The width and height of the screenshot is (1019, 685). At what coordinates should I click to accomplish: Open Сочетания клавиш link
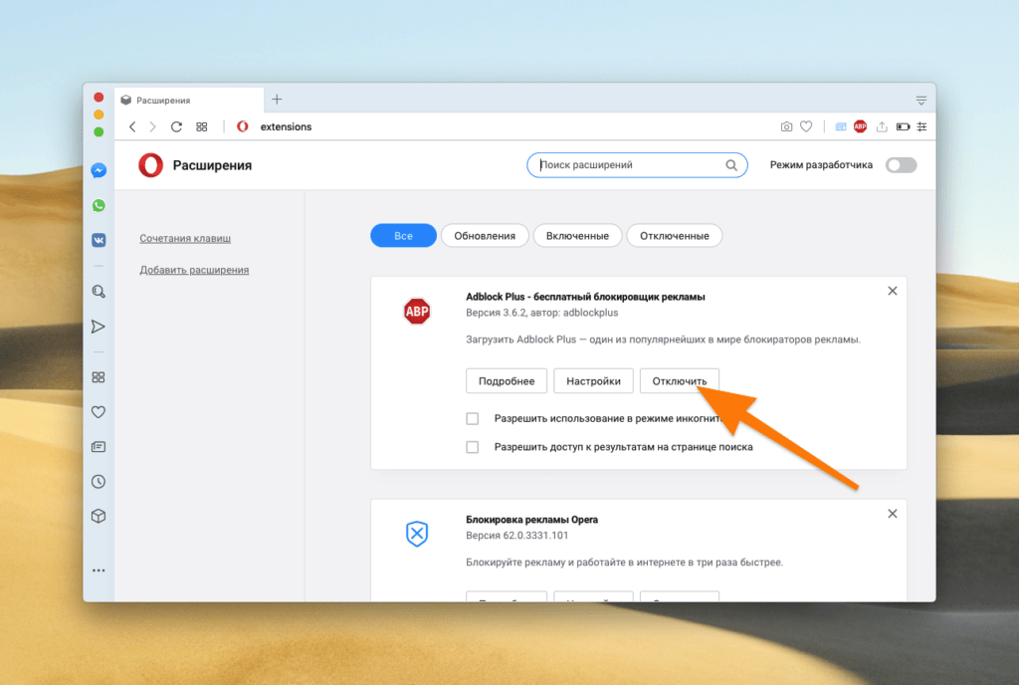point(185,239)
